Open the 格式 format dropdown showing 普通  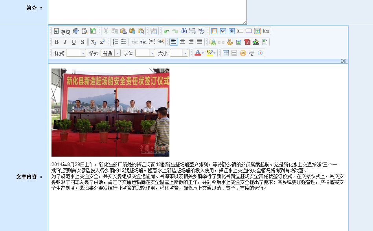[110, 53]
